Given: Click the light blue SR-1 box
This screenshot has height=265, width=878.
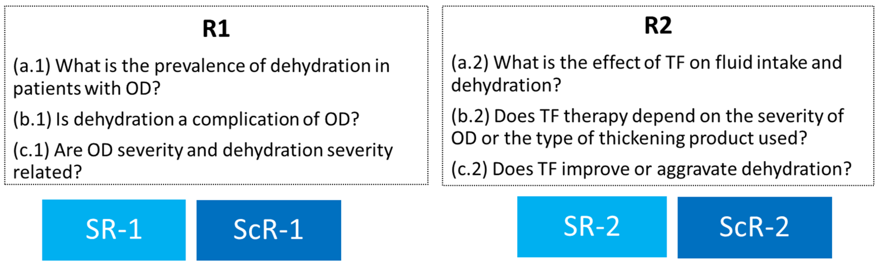Looking at the screenshot, I should (x=114, y=230).
